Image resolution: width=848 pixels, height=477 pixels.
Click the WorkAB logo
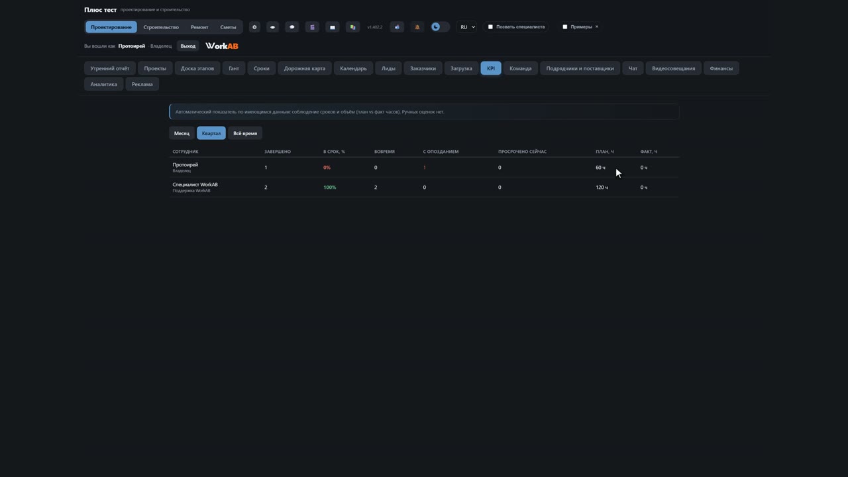(x=222, y=46)
